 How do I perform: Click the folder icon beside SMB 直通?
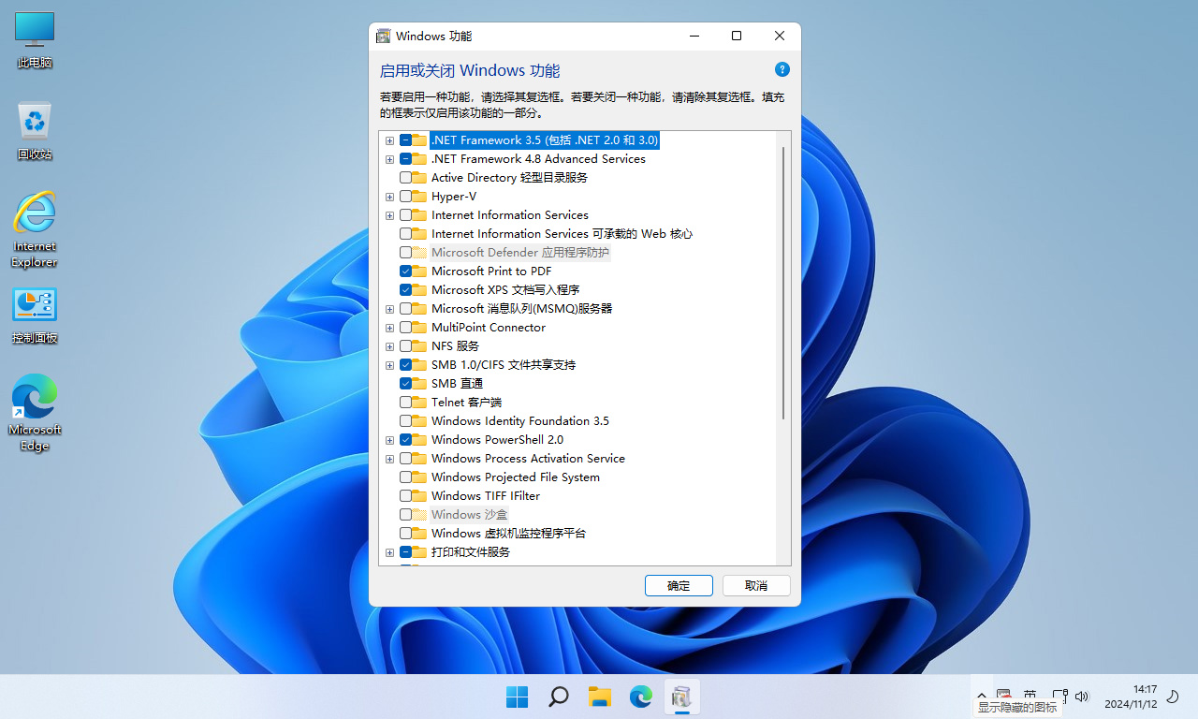pos(419,384)
